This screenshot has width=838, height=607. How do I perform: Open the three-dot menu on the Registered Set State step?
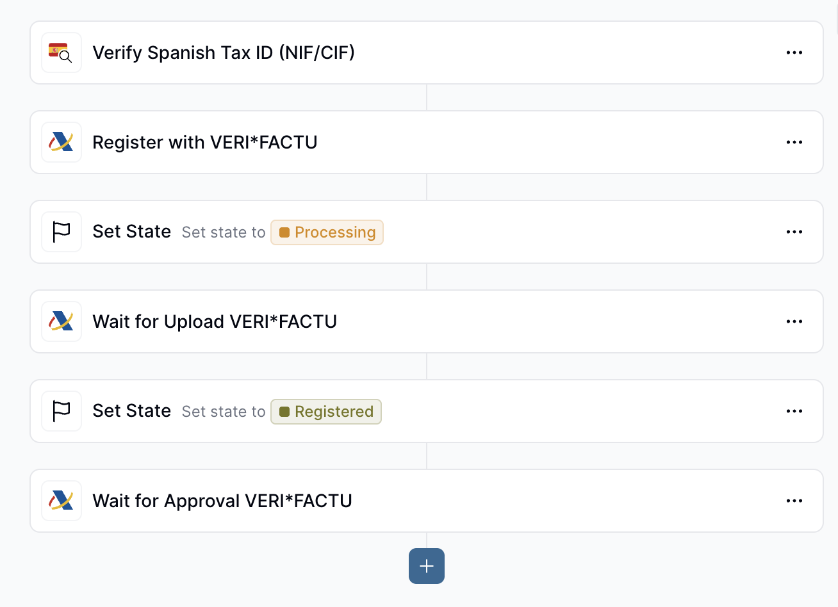pos(794,410)
